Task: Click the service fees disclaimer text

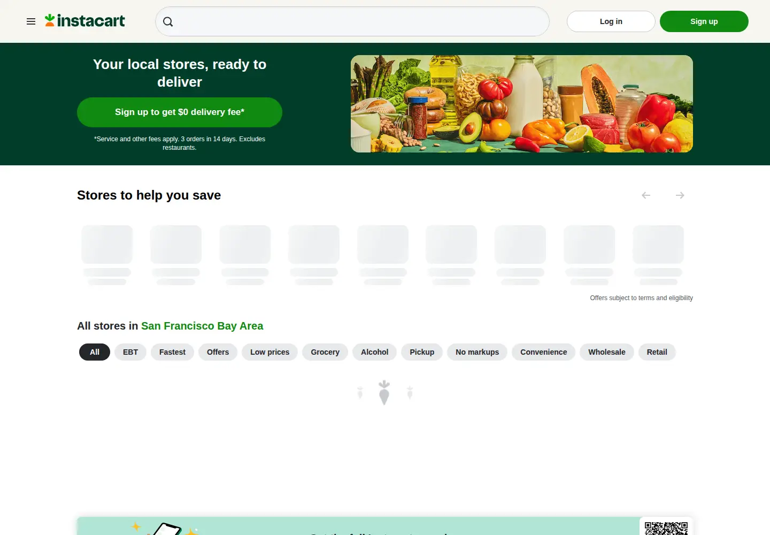Action: [180, 143]
